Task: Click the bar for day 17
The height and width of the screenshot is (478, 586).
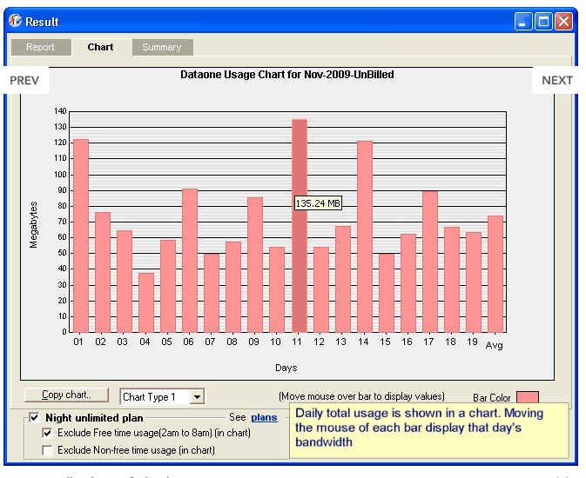Action: pos(430,262)
